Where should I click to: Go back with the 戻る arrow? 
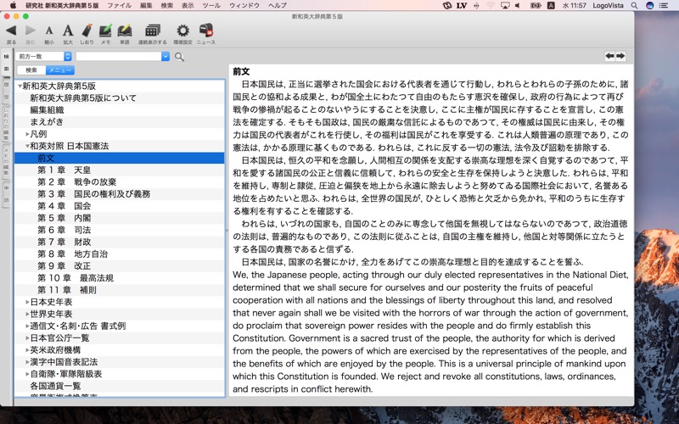click(11, 31)
